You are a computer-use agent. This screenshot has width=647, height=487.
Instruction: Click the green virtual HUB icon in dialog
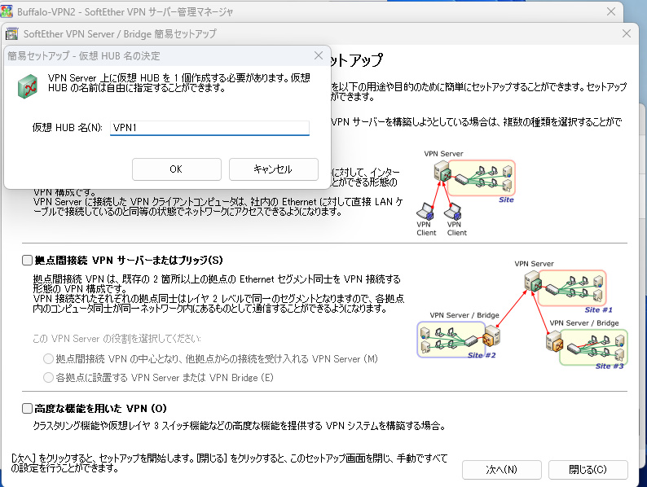click(x=28, y=86)
